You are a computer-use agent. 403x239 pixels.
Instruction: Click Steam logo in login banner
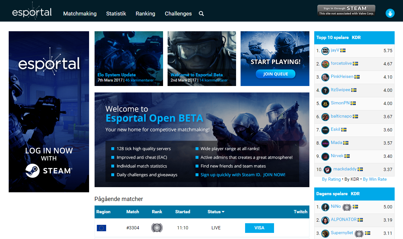32,171
